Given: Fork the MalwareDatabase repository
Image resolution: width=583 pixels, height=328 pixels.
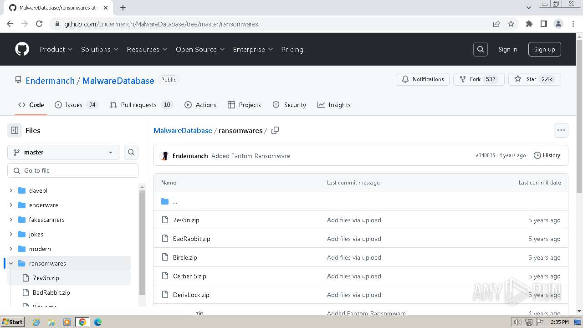Looking at the screenshot, I should (x=479, y=79).
